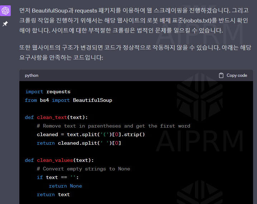
Task: Click the sentence '해야 합니다. 사이트에 대한 부적절한 크롤링은'
Action: [x=77, y=30]
